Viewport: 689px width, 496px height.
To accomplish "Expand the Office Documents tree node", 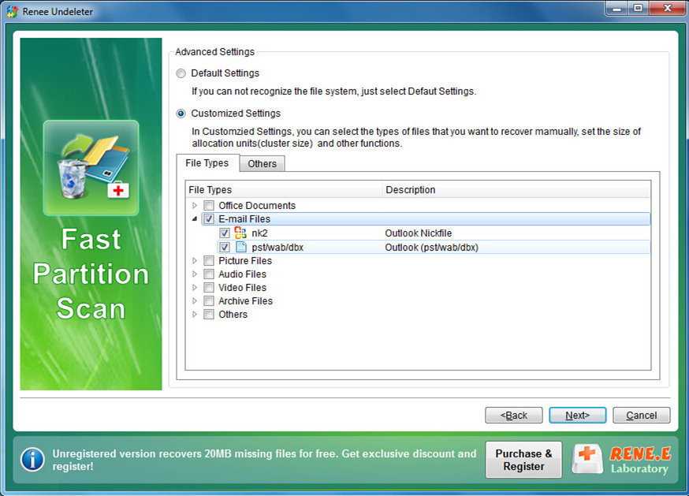I will pyautogui.click(x=195, y=206).
